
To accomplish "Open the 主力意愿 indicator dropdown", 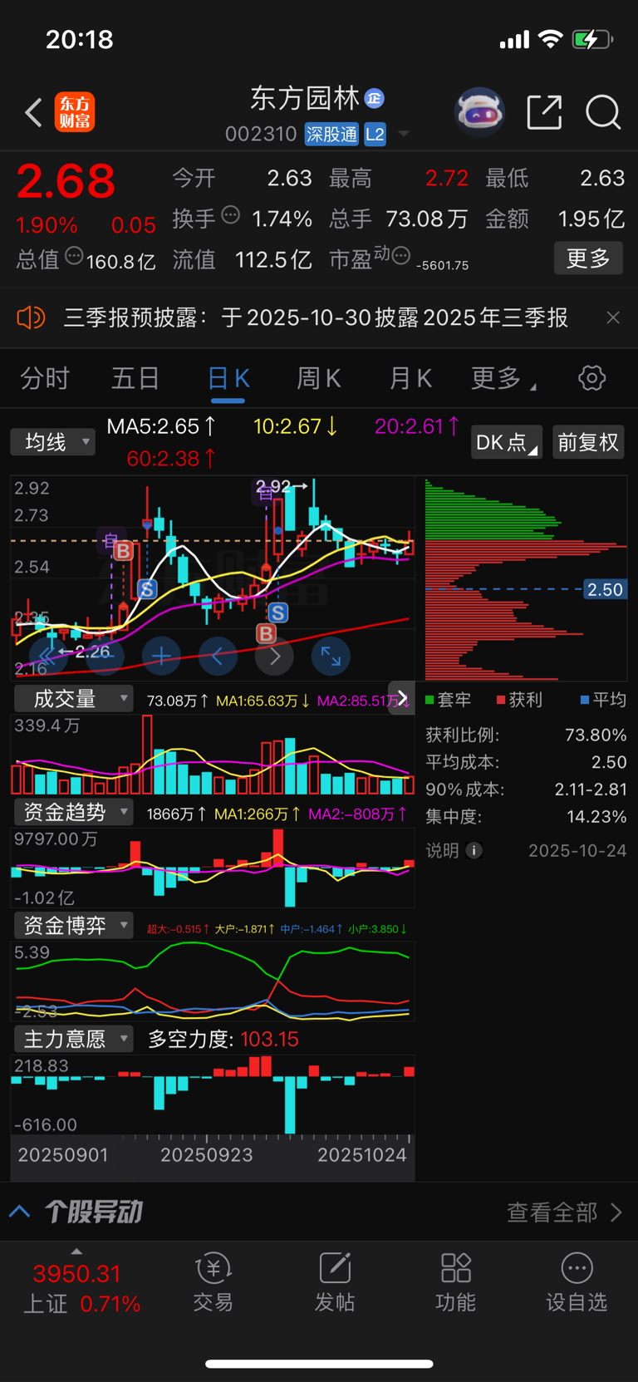I will (73, 1039).
